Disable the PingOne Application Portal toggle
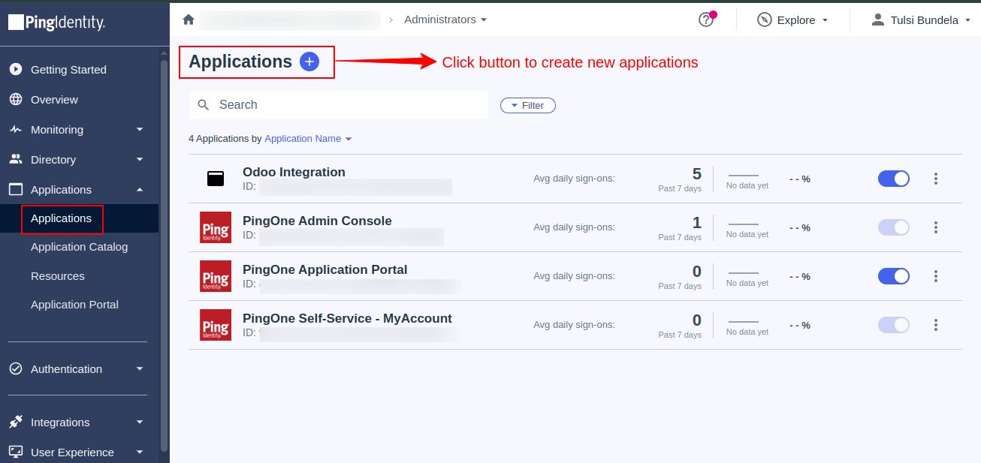Viewport: 981px width, 463px height. [894, 276]
